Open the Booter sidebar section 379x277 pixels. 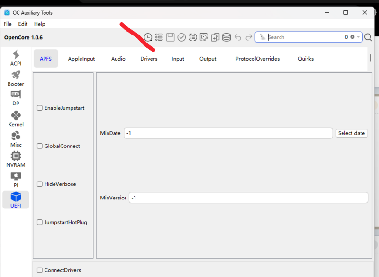tap(16, 78)
